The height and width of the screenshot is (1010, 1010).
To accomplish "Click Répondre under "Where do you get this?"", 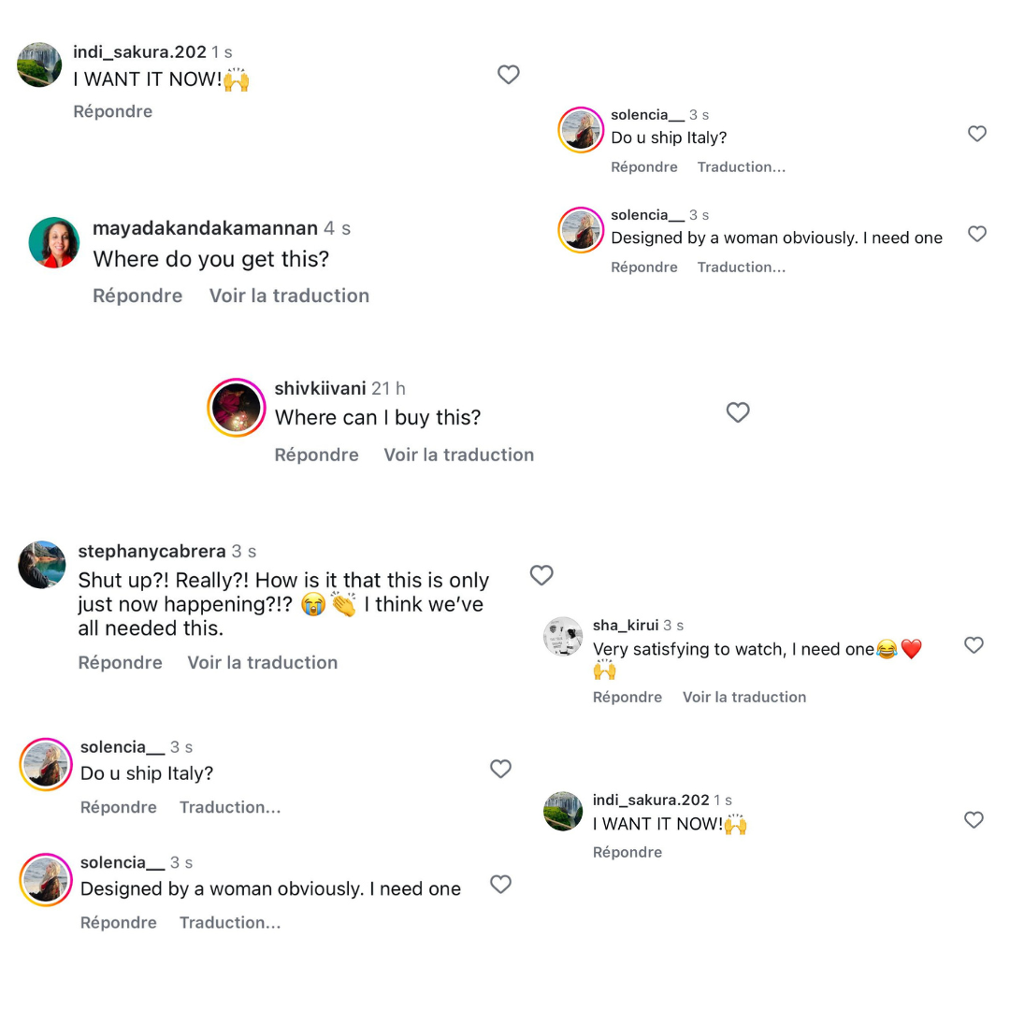I will point(137,296).
